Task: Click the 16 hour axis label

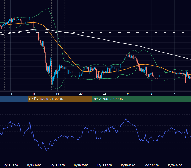Action: tap(34, 94)
